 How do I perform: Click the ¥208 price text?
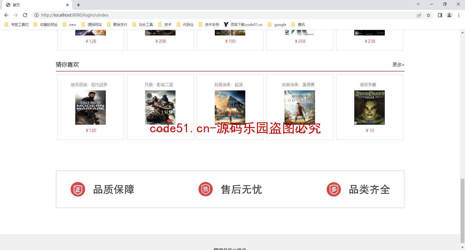(x=160, y=41)
